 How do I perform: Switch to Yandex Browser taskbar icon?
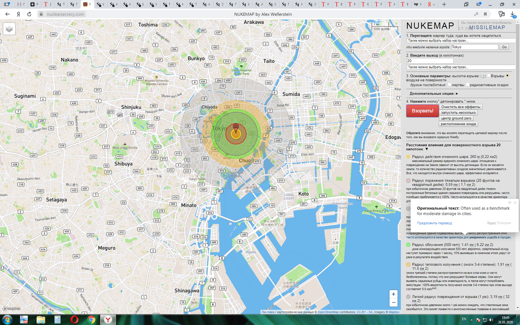(108, 320)
